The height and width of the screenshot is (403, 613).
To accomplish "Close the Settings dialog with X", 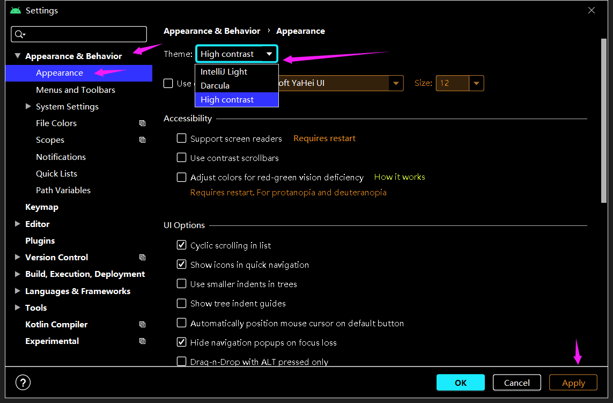I will (592, 10).
